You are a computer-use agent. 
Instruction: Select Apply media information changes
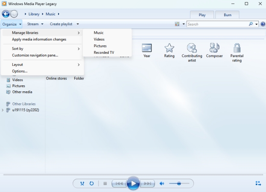click(42, 39)
